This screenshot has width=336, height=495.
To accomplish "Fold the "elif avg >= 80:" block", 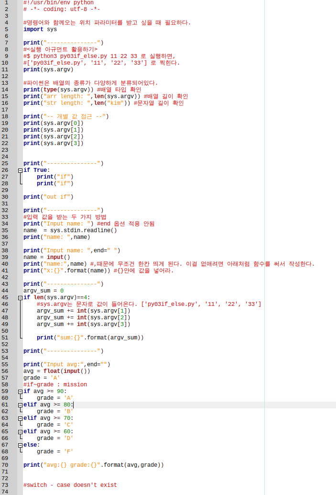I will pos(20,405).
